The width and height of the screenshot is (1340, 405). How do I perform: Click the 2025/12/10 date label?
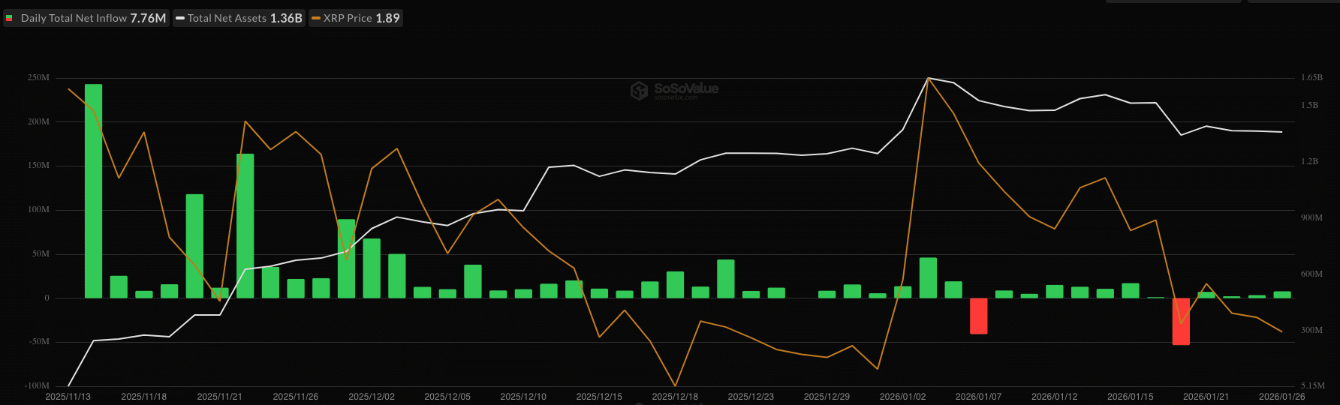pyautogui.click(x=523, y=397)
